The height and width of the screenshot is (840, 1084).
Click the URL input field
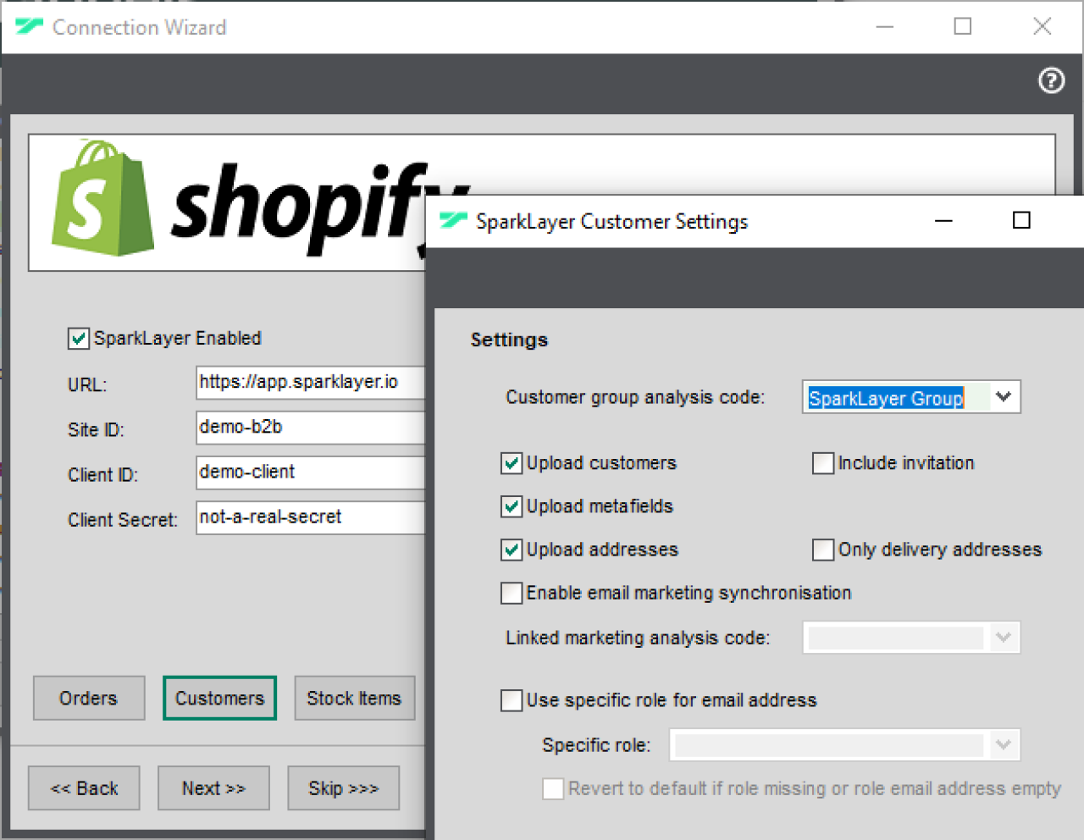(x=311, y=382)
